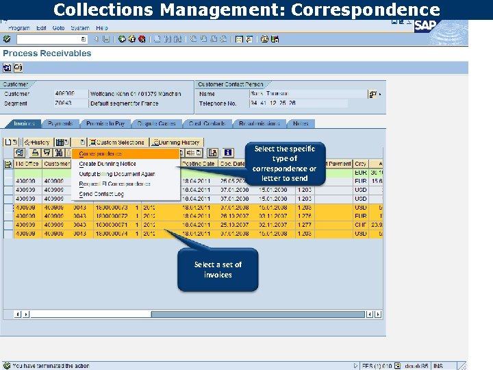
Task: Click the red Cancel icon
Action: [142, 39]
